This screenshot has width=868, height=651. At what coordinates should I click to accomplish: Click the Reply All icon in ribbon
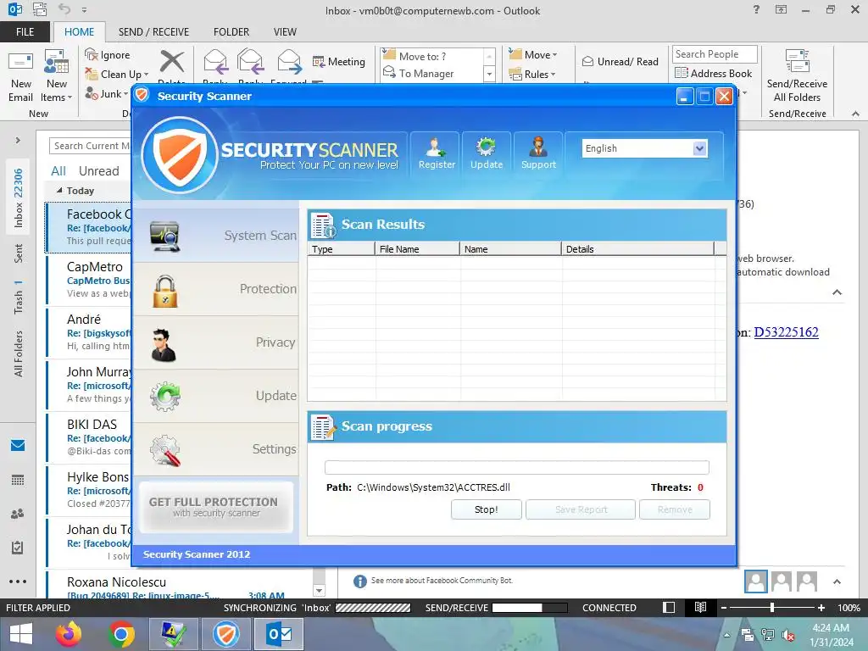pos(250,62)
